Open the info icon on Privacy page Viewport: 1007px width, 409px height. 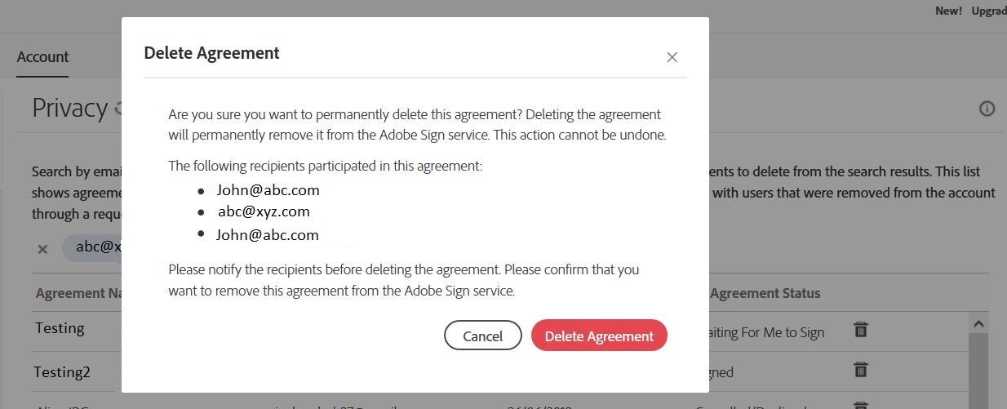point(987,109)
